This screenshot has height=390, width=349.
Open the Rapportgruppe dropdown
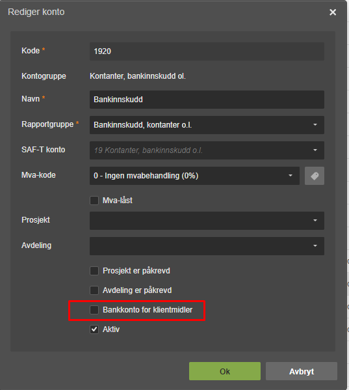[207, 125]
